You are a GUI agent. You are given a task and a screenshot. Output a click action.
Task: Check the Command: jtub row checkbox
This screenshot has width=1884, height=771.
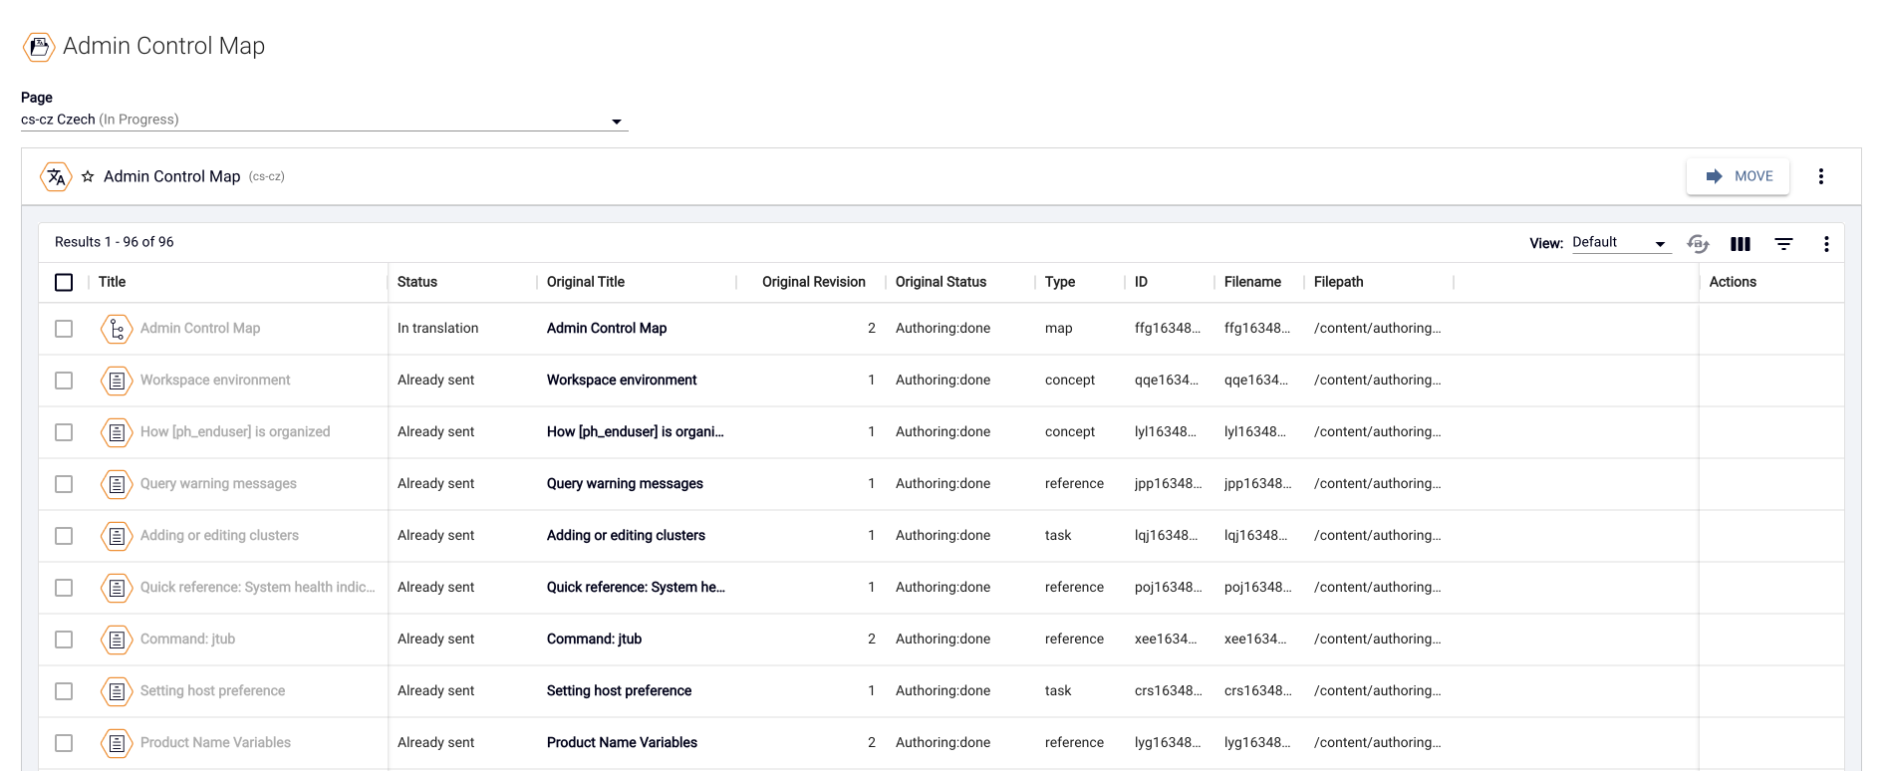64,640
